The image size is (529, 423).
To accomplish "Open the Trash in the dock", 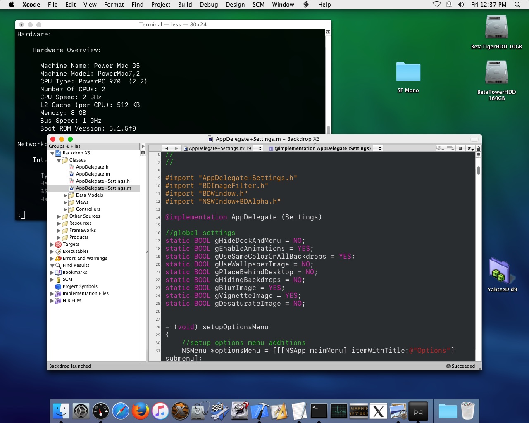I will pos(468,411).
